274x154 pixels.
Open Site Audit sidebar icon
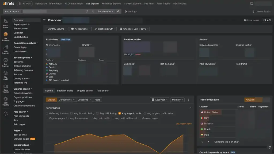click(6, 75)
